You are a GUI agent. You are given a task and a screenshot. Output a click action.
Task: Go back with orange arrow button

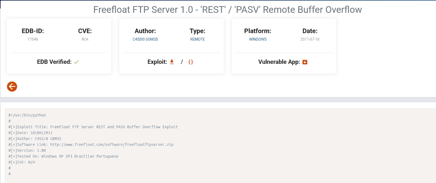(12, 87)
